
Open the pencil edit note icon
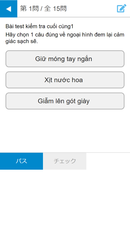pos(122,8)
